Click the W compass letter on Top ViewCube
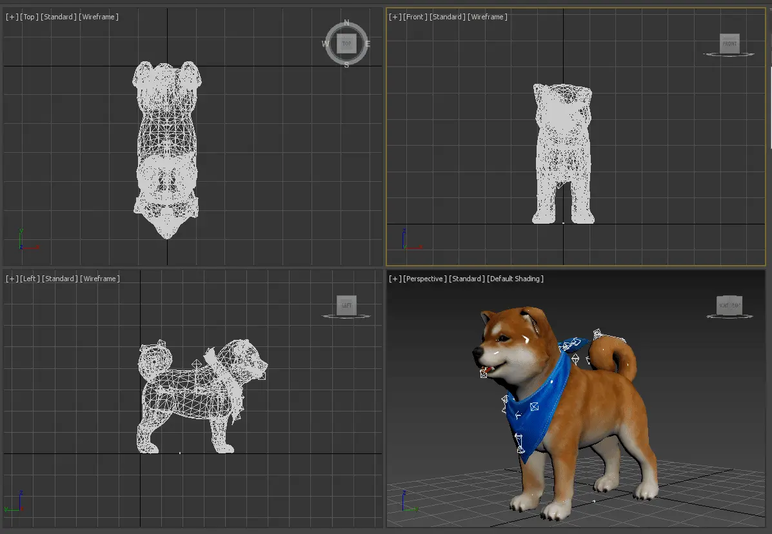This screenshot has height=534, width=772. pos(325,44)
